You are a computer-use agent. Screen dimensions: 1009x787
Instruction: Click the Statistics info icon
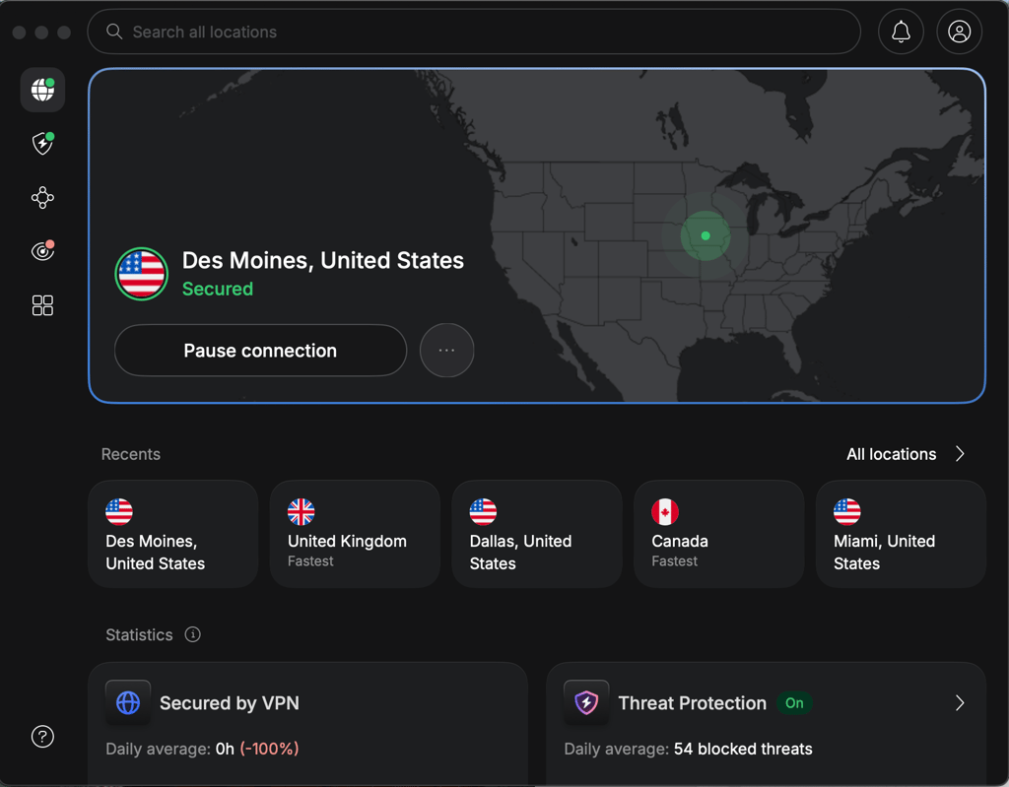tap(192, 634)
